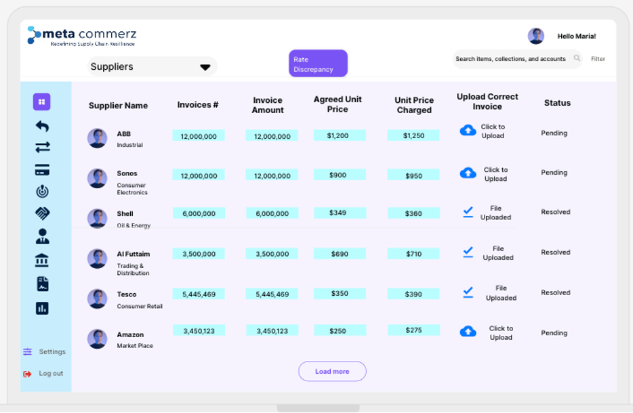Expand the Suppliers dropdown arrow

(x=205, y=67)
